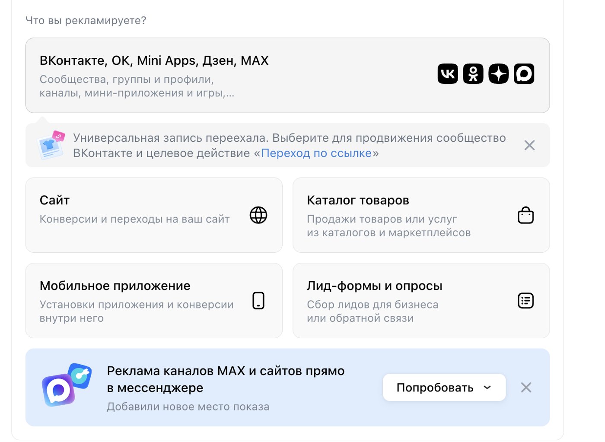Click the list icon on Лид-формы и опросы

[525, 300]
